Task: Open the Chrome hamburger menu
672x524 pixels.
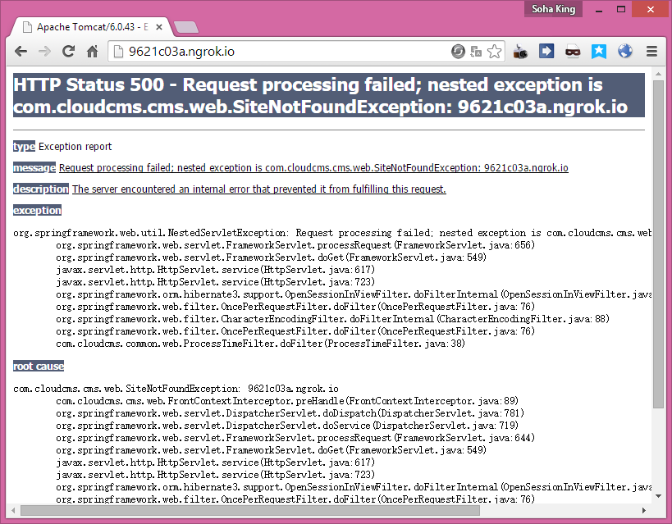Action: click(x=651, y=52)
